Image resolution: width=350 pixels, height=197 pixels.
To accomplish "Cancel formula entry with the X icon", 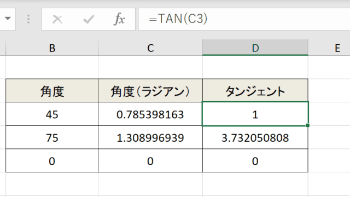I will click(57, 19).
